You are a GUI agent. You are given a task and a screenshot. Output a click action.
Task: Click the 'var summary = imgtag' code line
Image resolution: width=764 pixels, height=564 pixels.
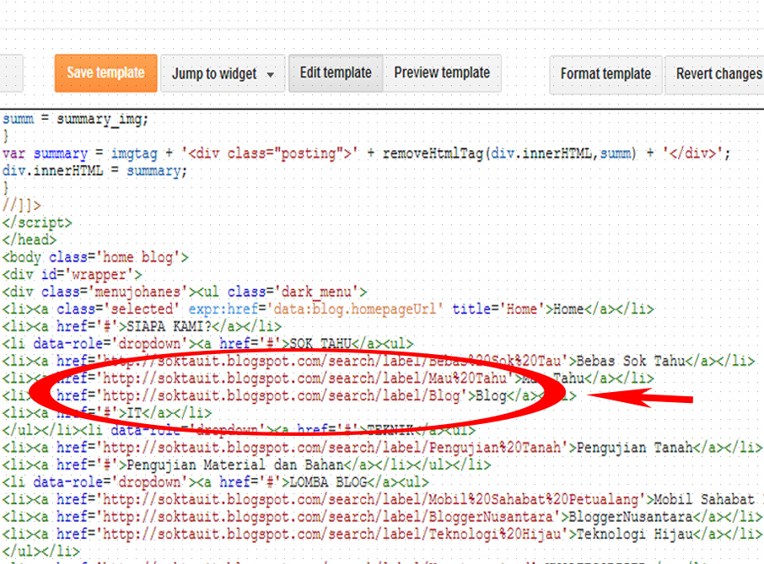(367, 154)
